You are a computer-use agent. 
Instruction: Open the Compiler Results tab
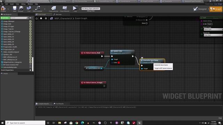tap(43, 104)
